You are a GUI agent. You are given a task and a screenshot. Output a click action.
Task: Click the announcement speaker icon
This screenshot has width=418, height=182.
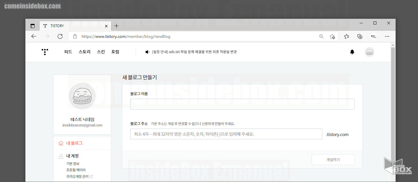147,52
